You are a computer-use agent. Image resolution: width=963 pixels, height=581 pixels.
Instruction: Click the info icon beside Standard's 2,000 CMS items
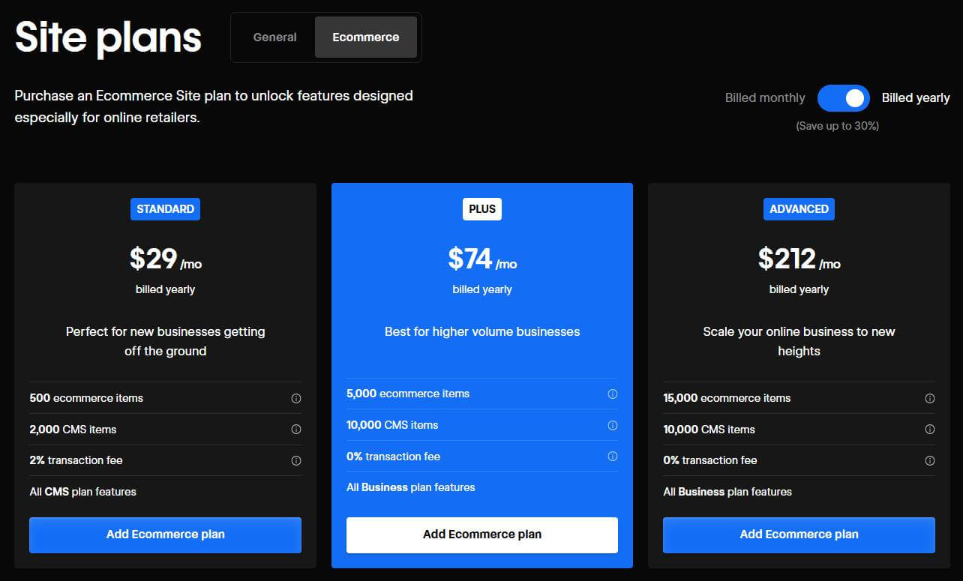point(296,429)
